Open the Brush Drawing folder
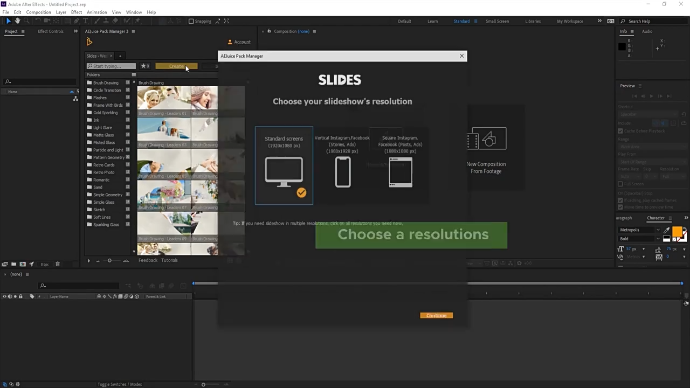The image size is (690, 388). click(106, 83)
